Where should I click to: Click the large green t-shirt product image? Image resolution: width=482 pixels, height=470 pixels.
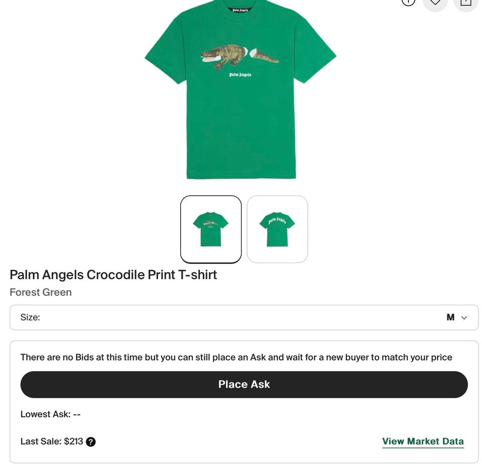coord(240,126)
